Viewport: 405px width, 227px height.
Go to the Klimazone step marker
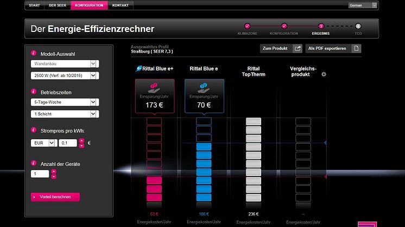247,26
